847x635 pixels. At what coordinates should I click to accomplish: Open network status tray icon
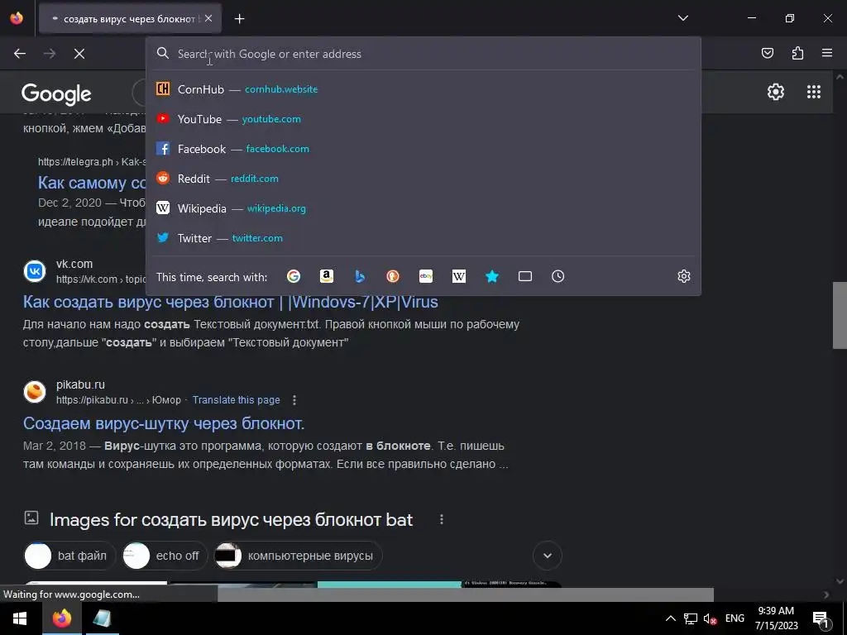(x=690, y=618)
